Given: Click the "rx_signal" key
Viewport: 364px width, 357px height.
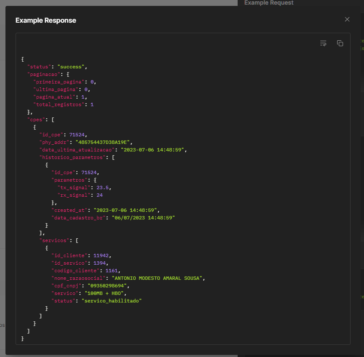Looking at the screenshot, I should [74, 195].
